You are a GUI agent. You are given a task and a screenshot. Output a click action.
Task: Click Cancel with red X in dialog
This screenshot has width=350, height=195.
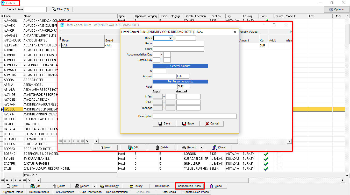[x=212, y=123]
